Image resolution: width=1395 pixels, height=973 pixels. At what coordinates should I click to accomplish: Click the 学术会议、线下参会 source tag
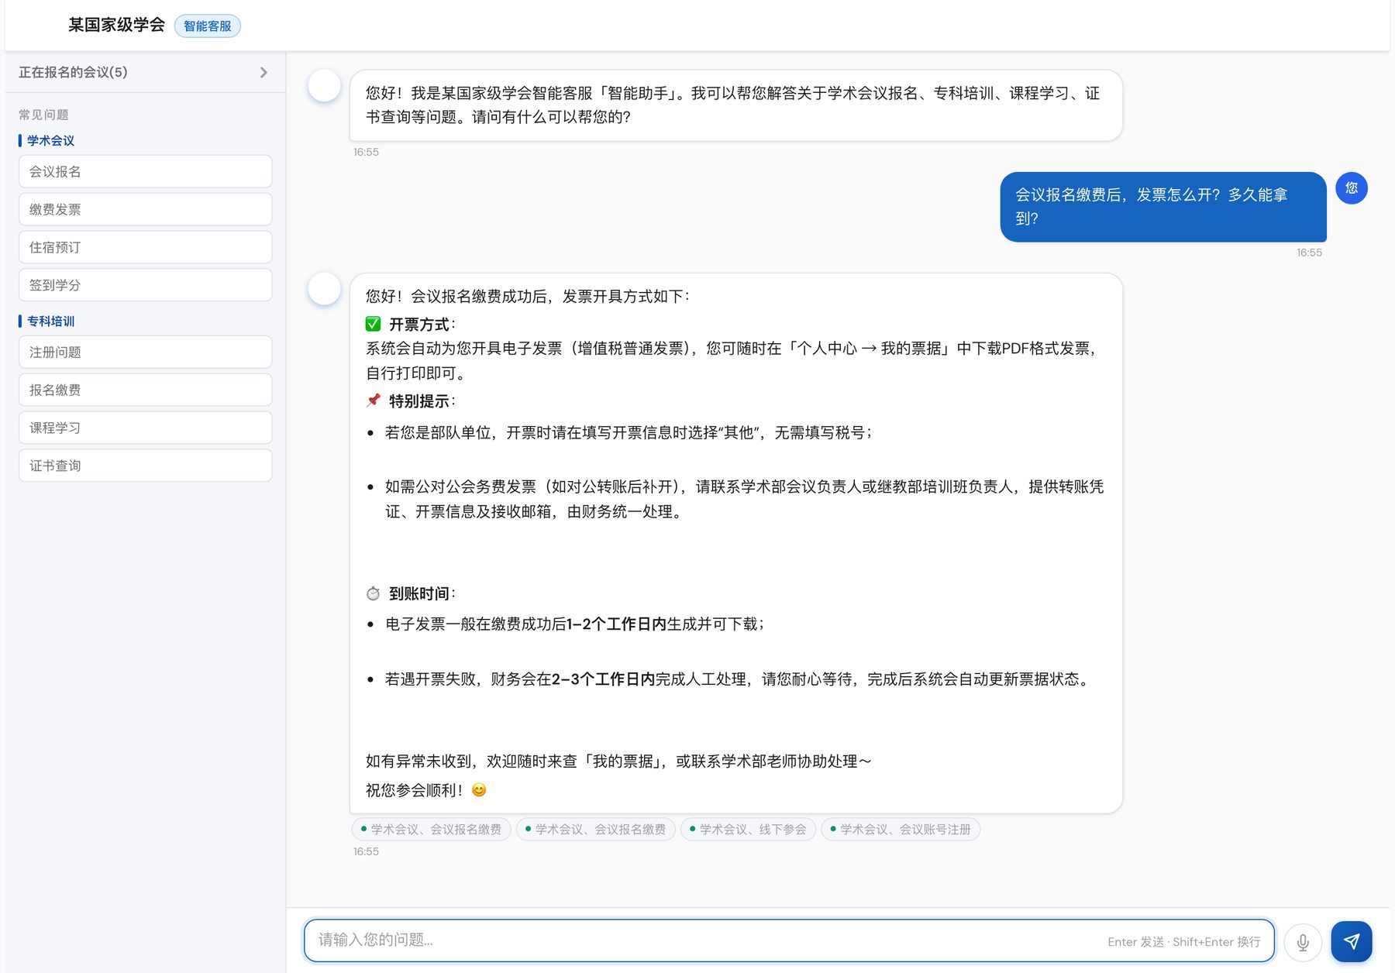pos(748,830)
